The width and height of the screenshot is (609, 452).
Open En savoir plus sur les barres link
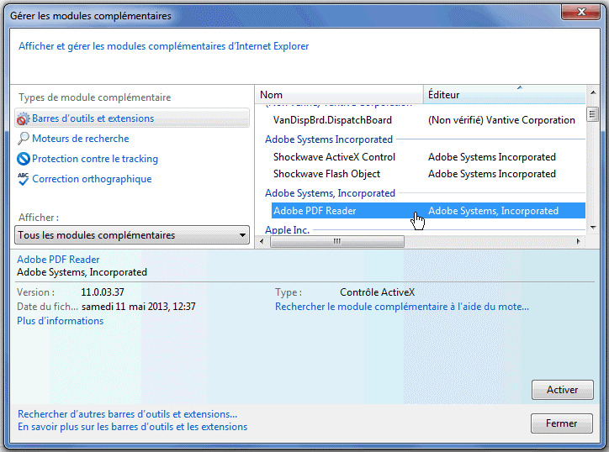pos(132,427)
